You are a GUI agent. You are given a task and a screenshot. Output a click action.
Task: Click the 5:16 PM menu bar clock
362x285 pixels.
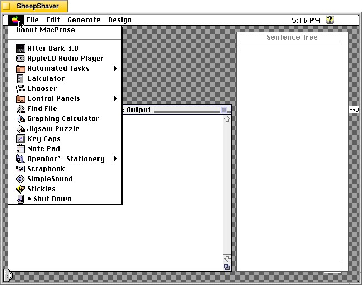click(306, 20)
